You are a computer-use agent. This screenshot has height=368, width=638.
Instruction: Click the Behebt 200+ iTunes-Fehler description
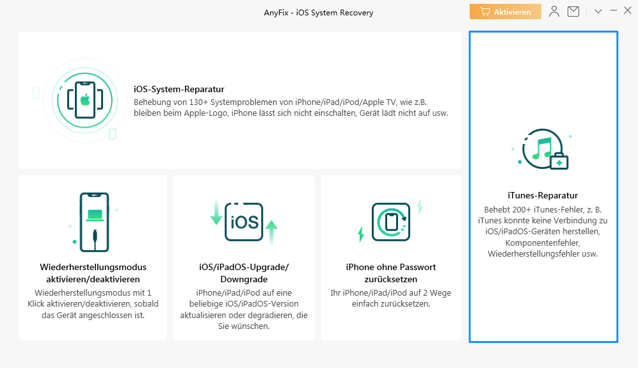[x=543, y=232]
